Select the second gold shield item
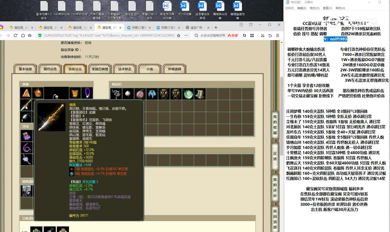 coord(176,94)
